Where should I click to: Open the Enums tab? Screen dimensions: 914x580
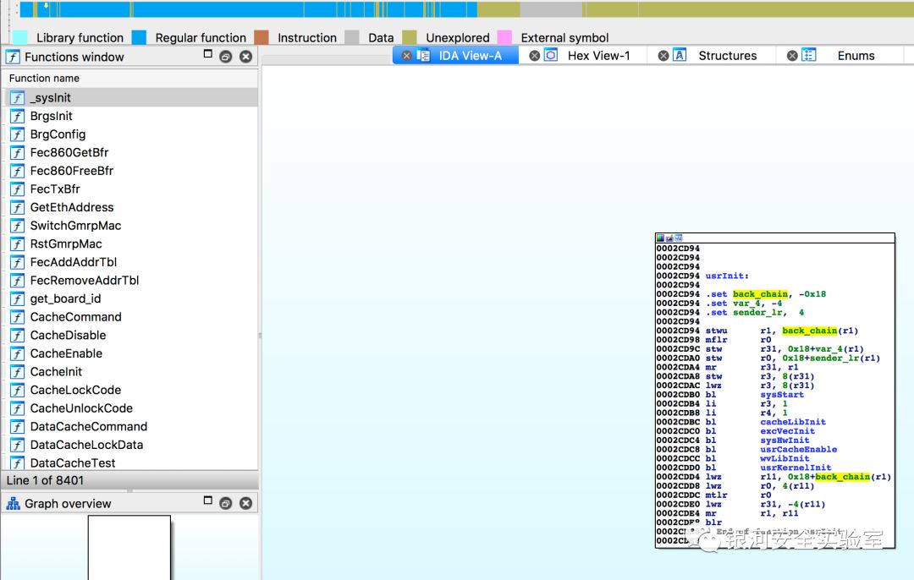[x=840, y=55]
